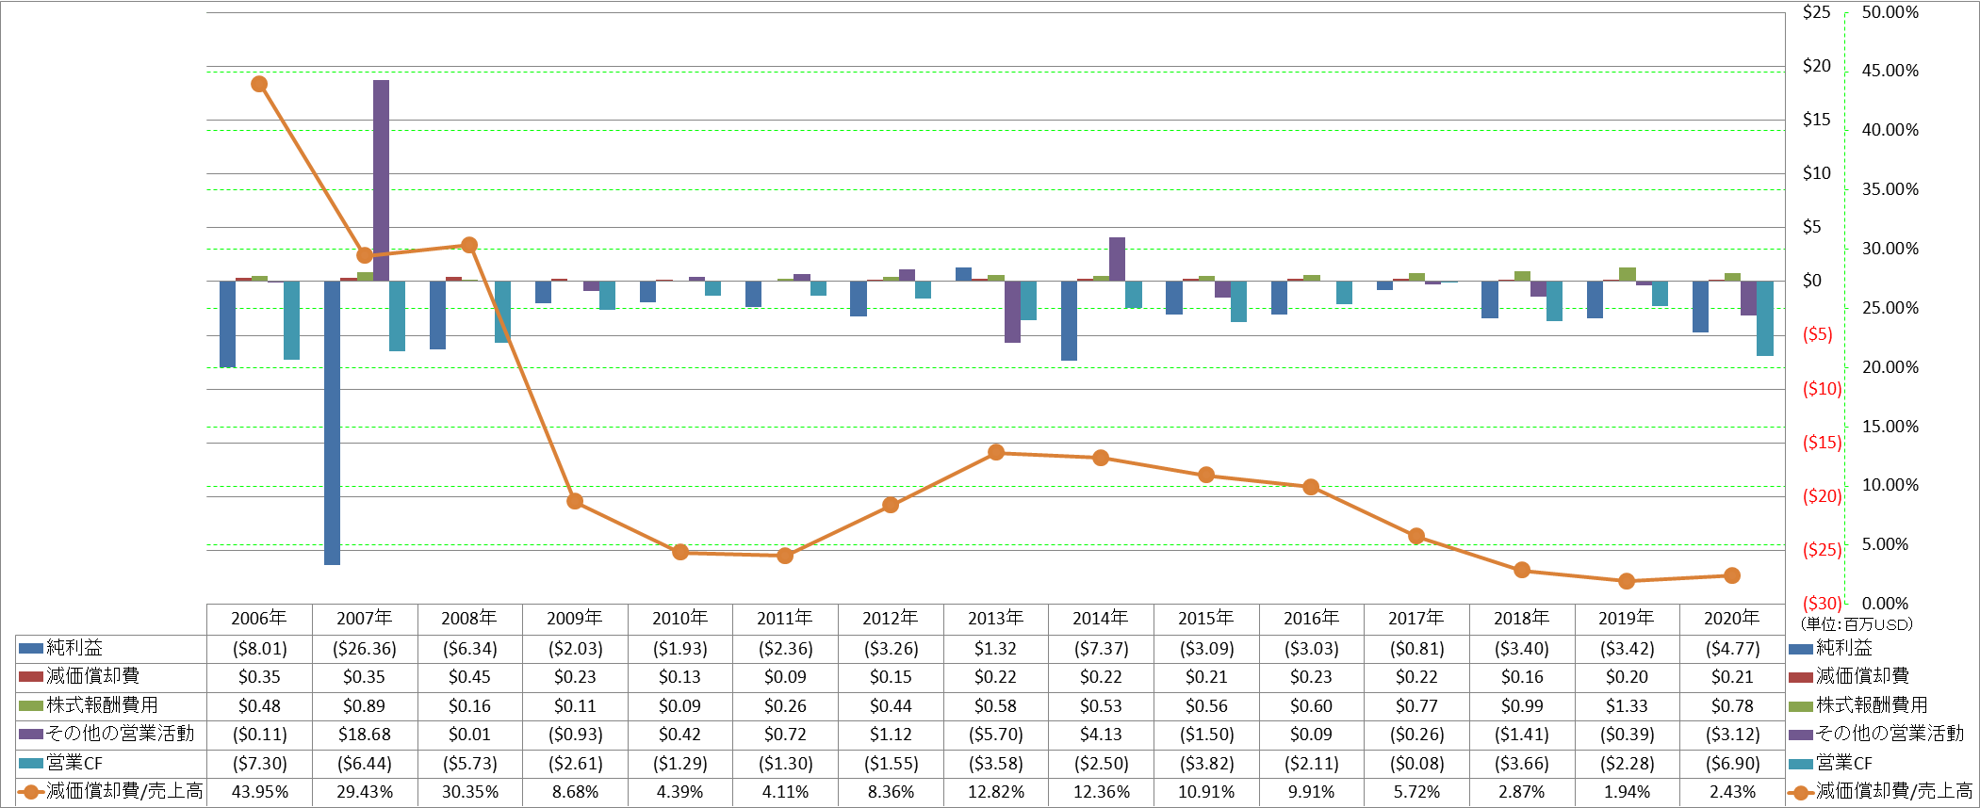Click the 営業CF legend swatch at left

coord(30,763)
